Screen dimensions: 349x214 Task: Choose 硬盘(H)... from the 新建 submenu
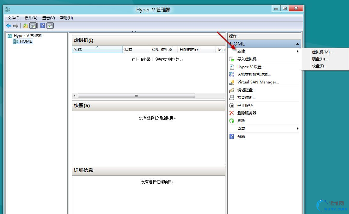pyautogui.click(x=320, y=59)
